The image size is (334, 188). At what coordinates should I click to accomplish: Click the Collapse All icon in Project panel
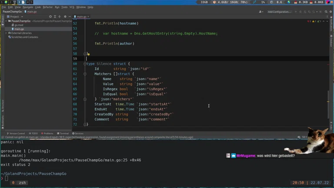point(60,17)
